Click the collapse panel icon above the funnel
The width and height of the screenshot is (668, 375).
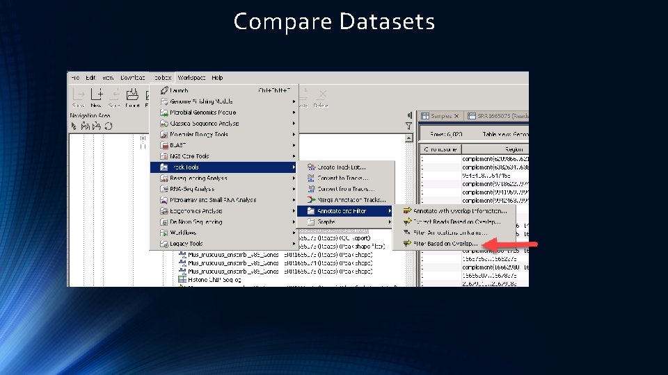[409, 115]
